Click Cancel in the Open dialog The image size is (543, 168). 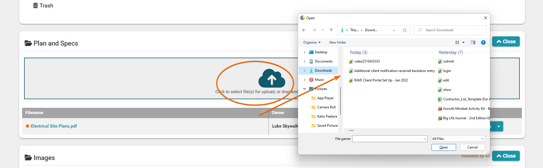[x=472, y=147]
